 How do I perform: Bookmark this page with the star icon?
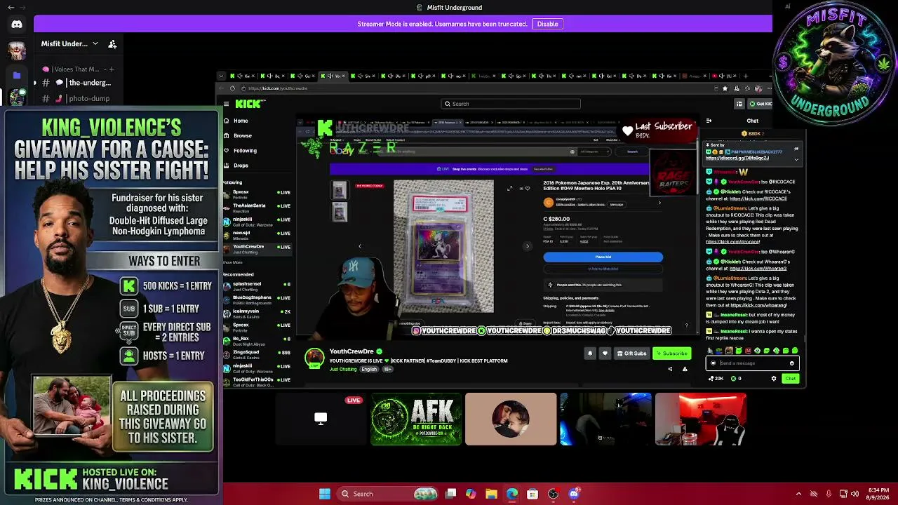(725, 88)
